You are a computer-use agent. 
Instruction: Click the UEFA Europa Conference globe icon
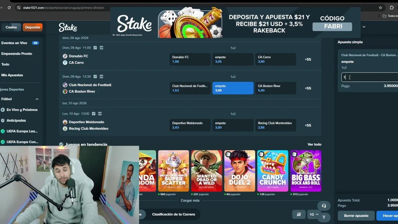coord(3,142)
